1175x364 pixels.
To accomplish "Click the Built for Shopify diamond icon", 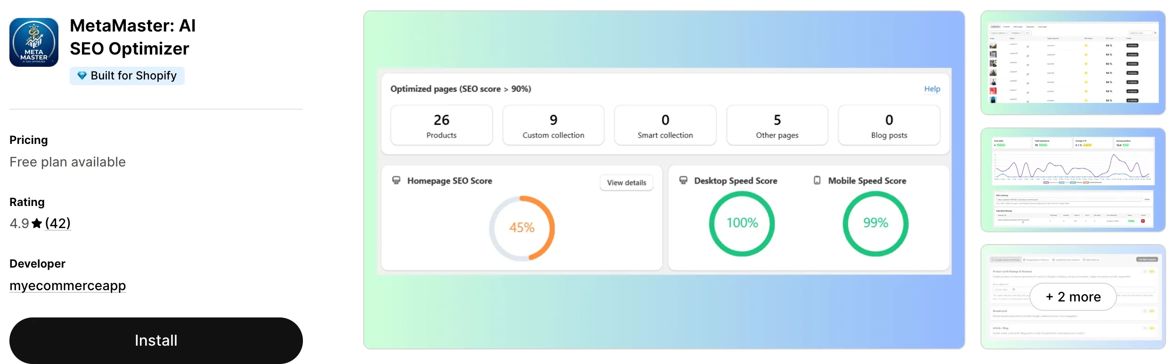I will pos(82,76).
